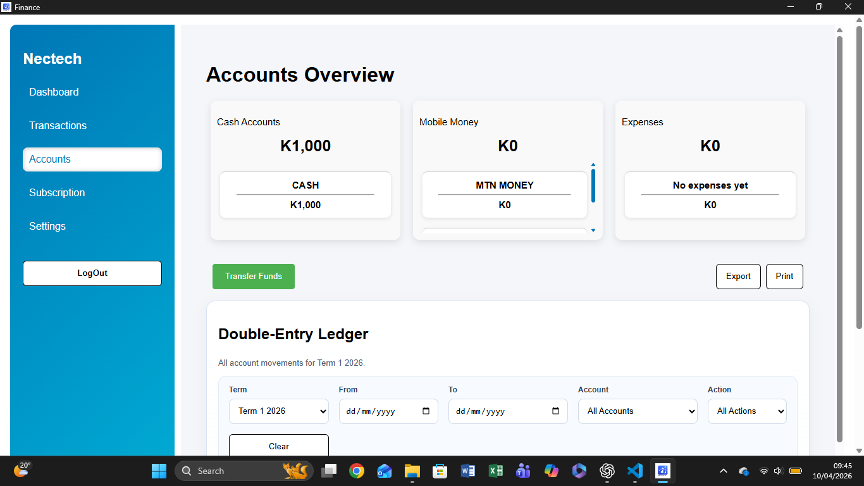Switch to the Transactions section
This screenshot has width=864, height=486.
coord(58,125)
